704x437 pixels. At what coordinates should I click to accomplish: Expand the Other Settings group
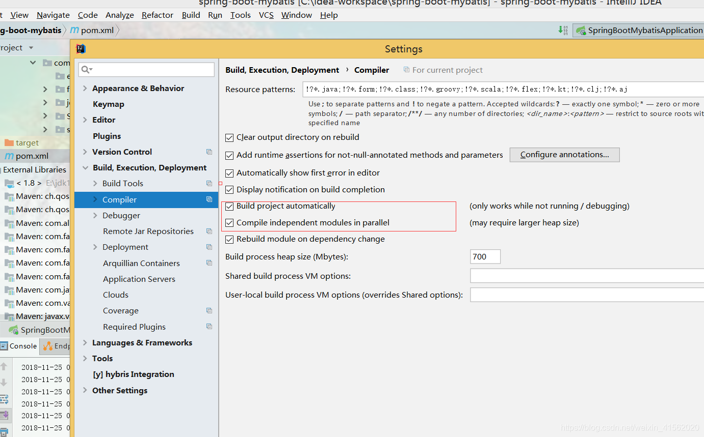[x=85, y=390]
